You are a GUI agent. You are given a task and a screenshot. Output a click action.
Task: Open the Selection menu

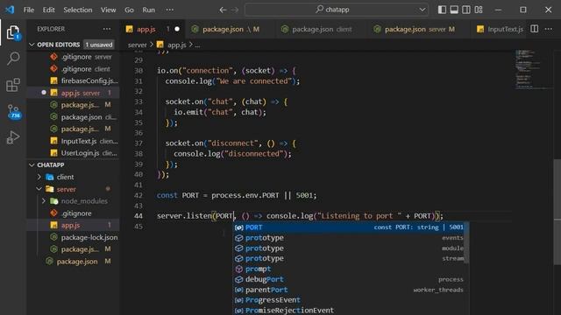click(x=78, y=10)
